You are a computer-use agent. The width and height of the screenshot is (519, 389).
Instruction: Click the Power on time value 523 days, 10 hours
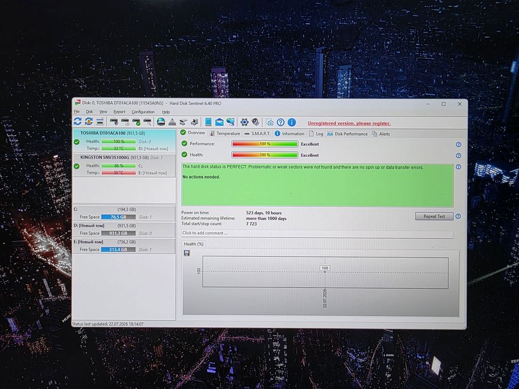(x=264, y=213)
